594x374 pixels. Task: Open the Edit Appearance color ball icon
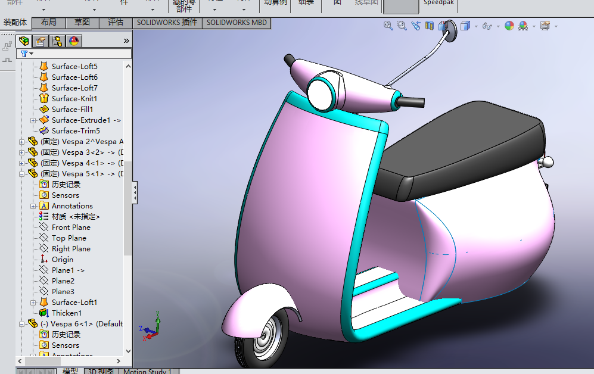pos(509,26)
